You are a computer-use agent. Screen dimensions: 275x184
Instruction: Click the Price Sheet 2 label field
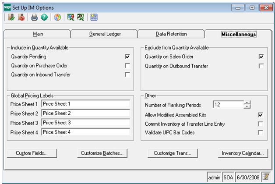85,113
